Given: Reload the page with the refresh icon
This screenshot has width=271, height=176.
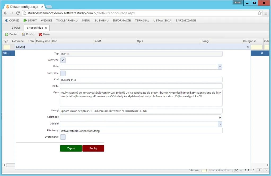Looking at the screenshot, I should pos(18,13).
